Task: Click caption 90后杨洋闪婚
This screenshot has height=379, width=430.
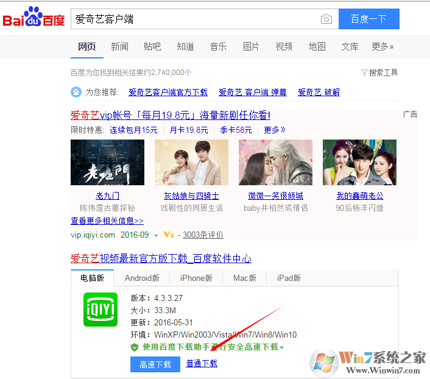Action: pos(359,208)
